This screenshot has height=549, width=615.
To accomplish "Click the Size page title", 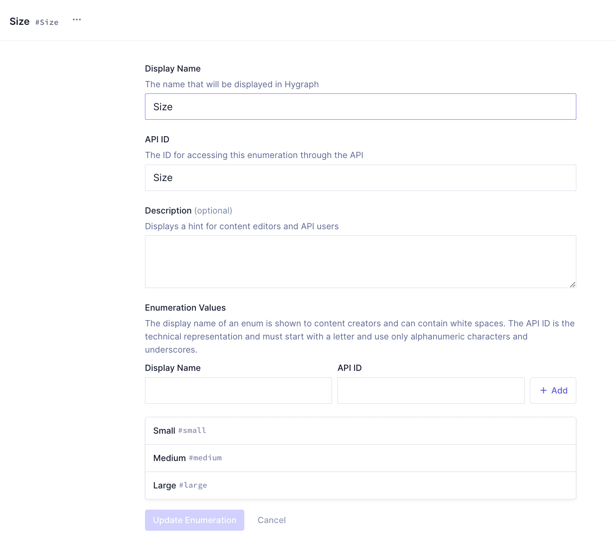I will click(x=20, y=21).
